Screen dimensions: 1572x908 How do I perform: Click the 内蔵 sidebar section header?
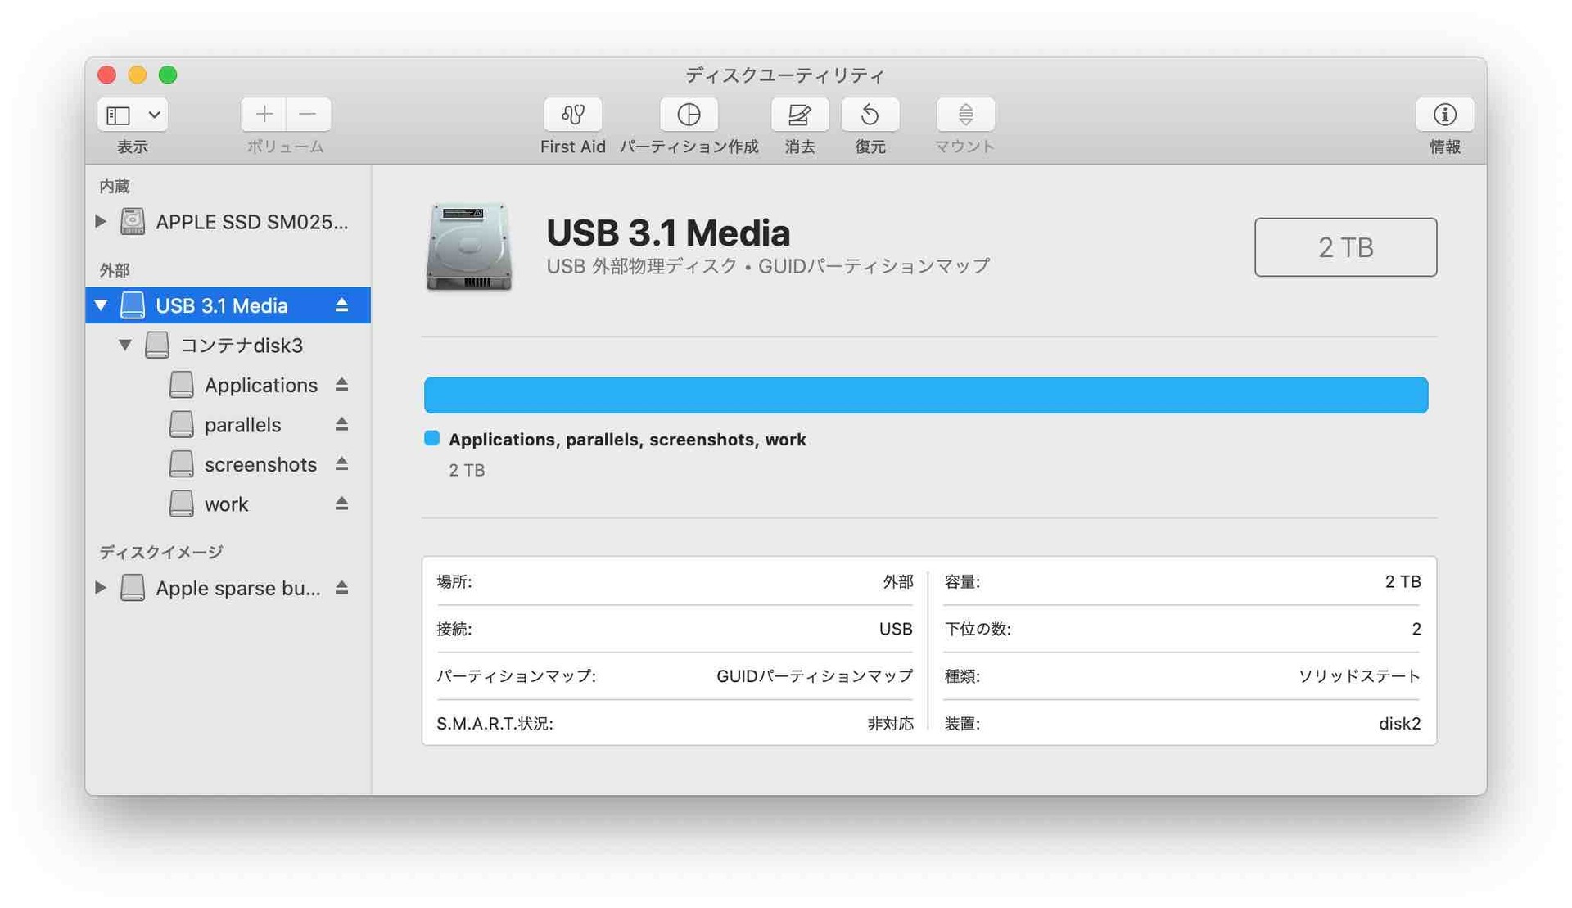click(115, 187)
